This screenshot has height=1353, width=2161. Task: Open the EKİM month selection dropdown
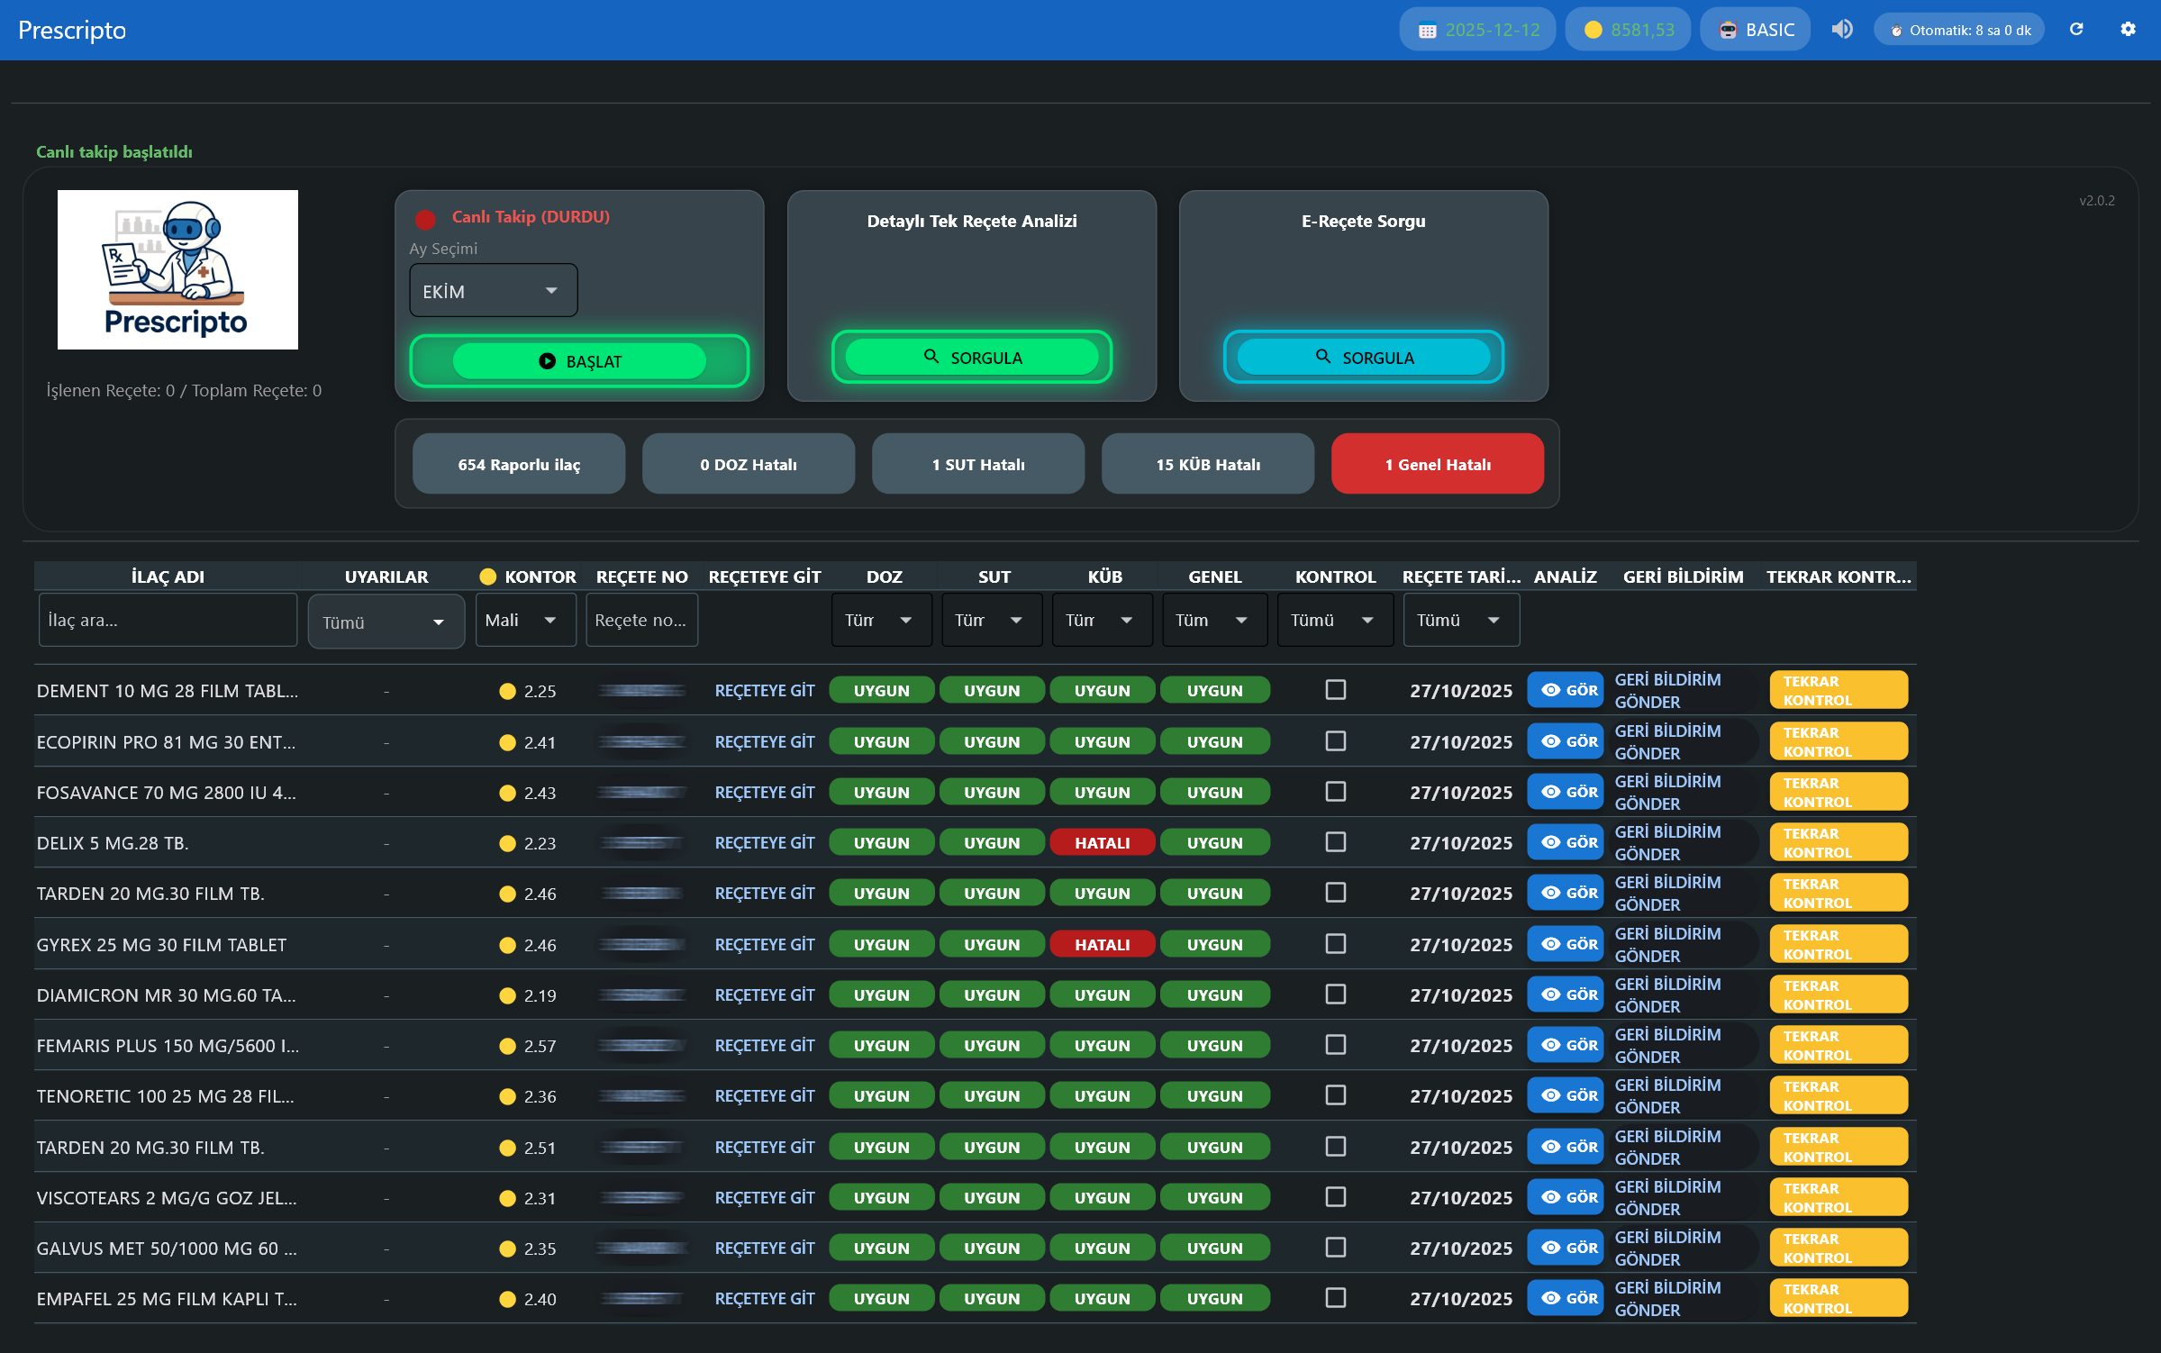coord(493,291)
